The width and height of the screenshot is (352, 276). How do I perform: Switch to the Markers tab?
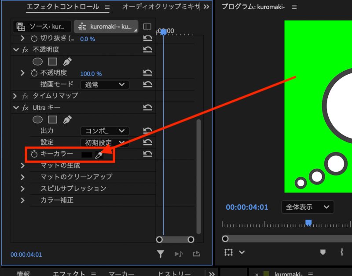(121, 273)
